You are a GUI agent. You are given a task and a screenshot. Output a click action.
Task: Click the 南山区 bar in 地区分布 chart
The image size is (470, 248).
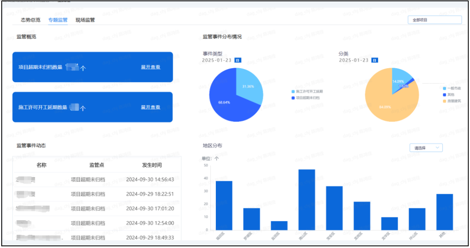(x=307, y=200)
